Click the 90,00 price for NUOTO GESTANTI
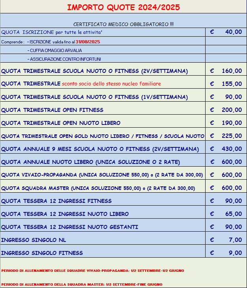This screenshot has height=288, width=247. point(226,225)
